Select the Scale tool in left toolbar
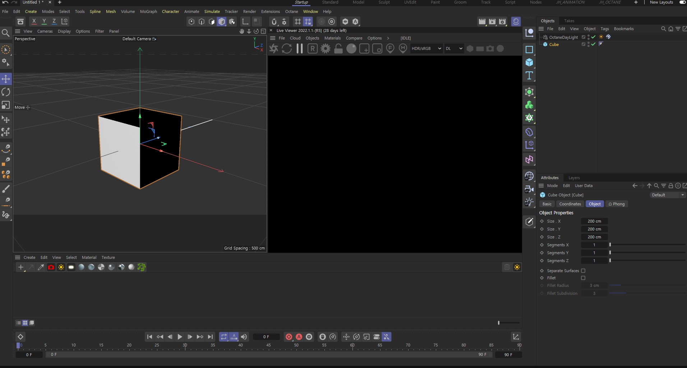This screenshot has width=687, height=368. pyautogui.click(x=6, y=105)
